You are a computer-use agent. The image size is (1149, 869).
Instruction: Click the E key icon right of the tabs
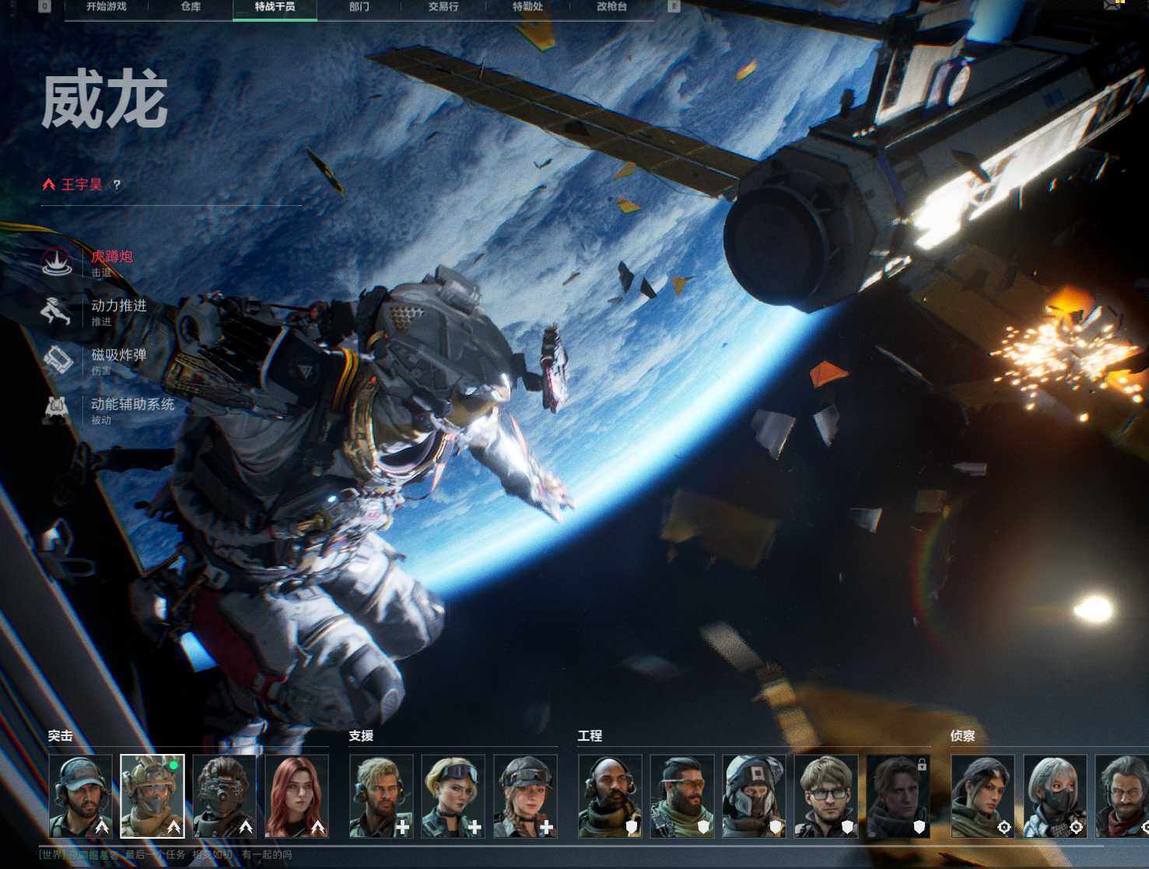coord(674,6)
